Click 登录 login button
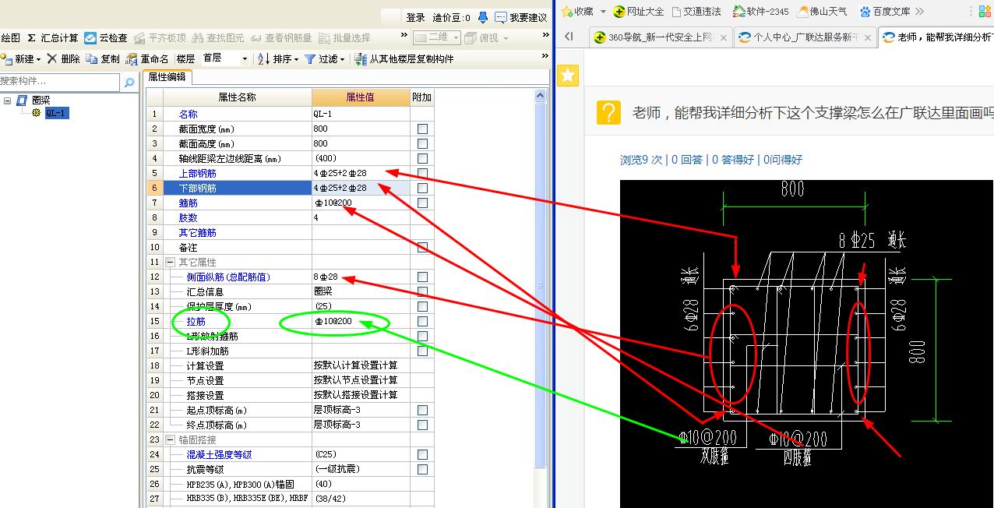The image size is (994, 508). click(x=415, y=17)
